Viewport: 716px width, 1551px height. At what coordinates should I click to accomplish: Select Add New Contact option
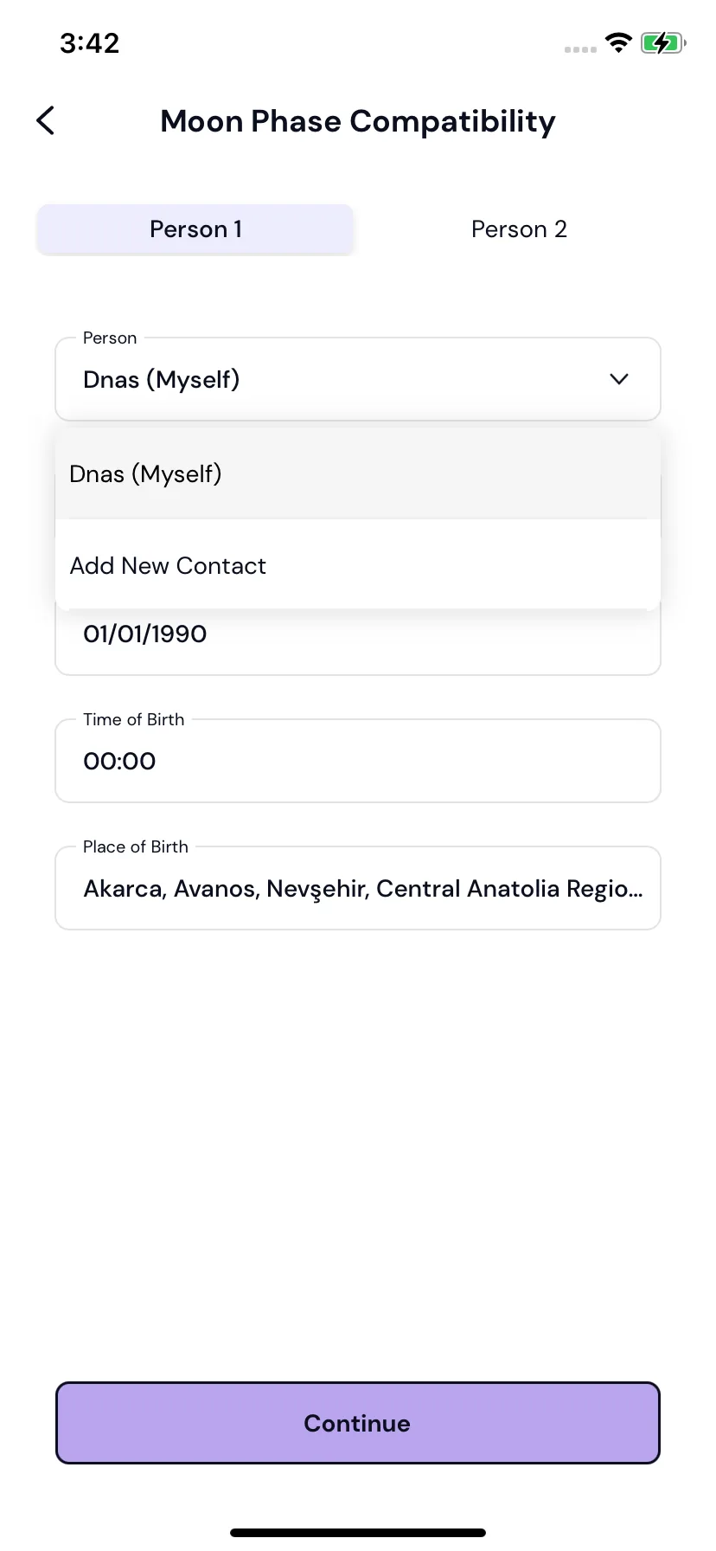tap(358, 565)
